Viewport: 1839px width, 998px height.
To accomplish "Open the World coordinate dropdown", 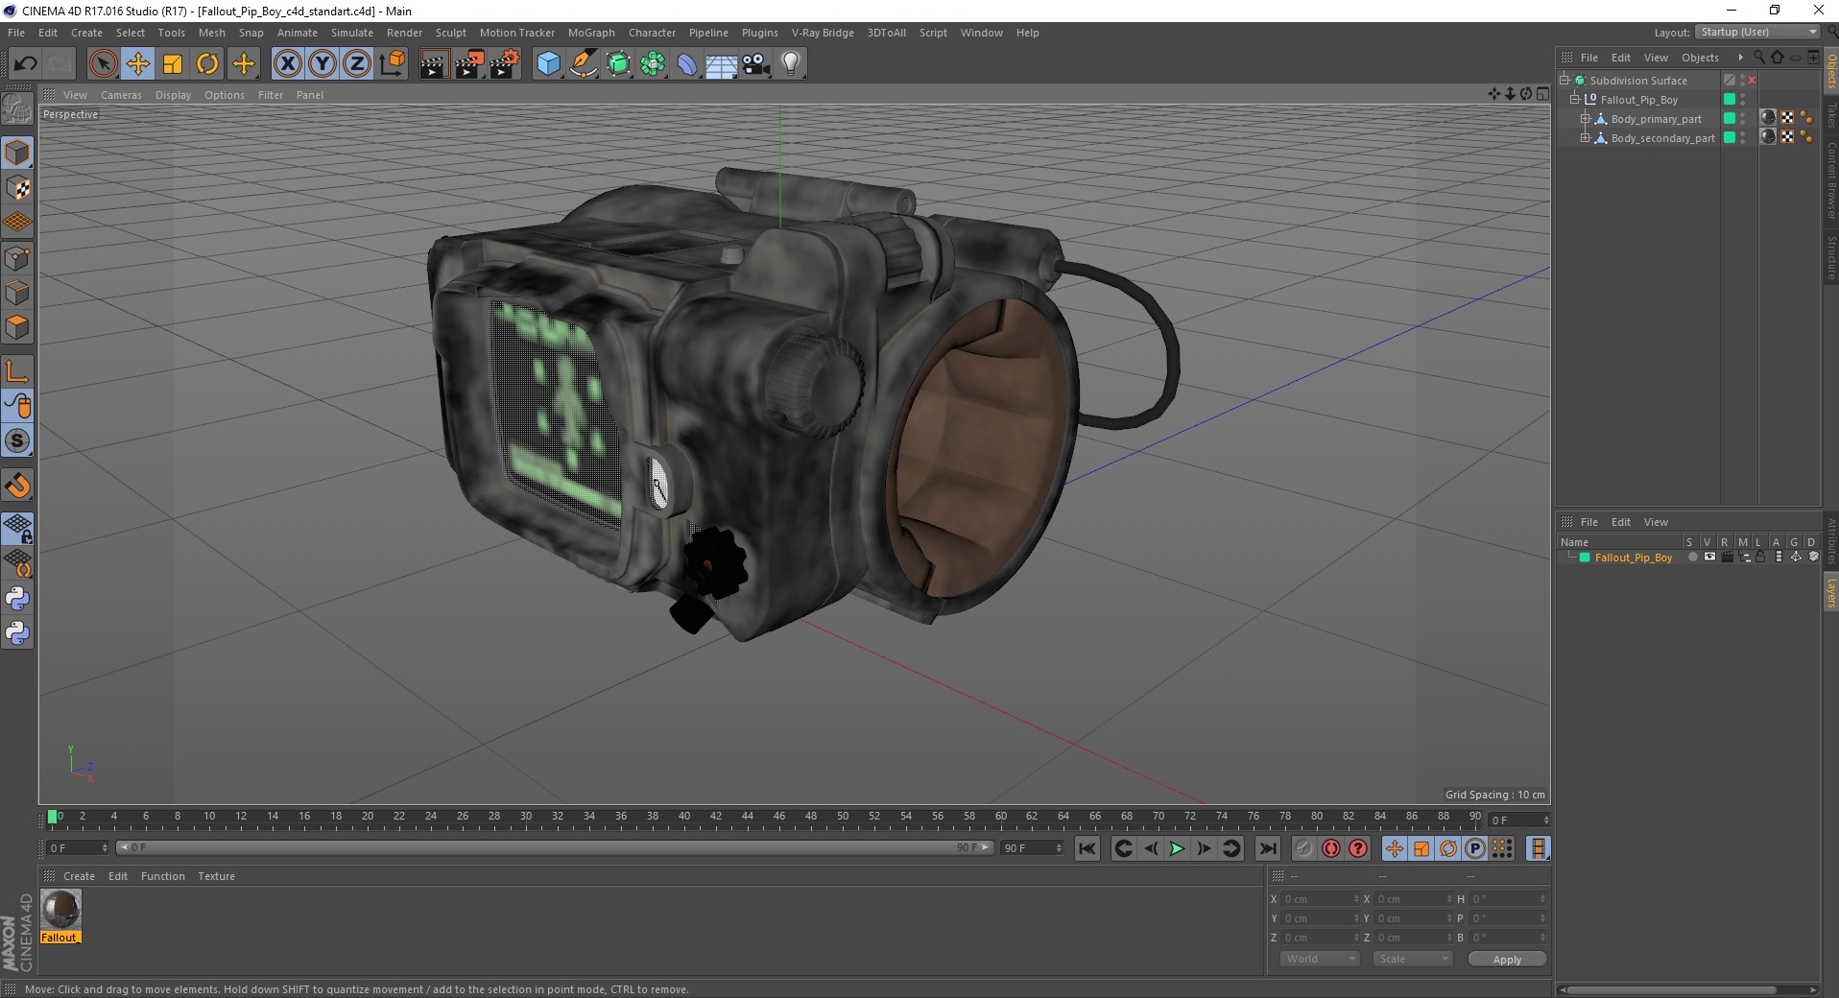I will 1320,959.
